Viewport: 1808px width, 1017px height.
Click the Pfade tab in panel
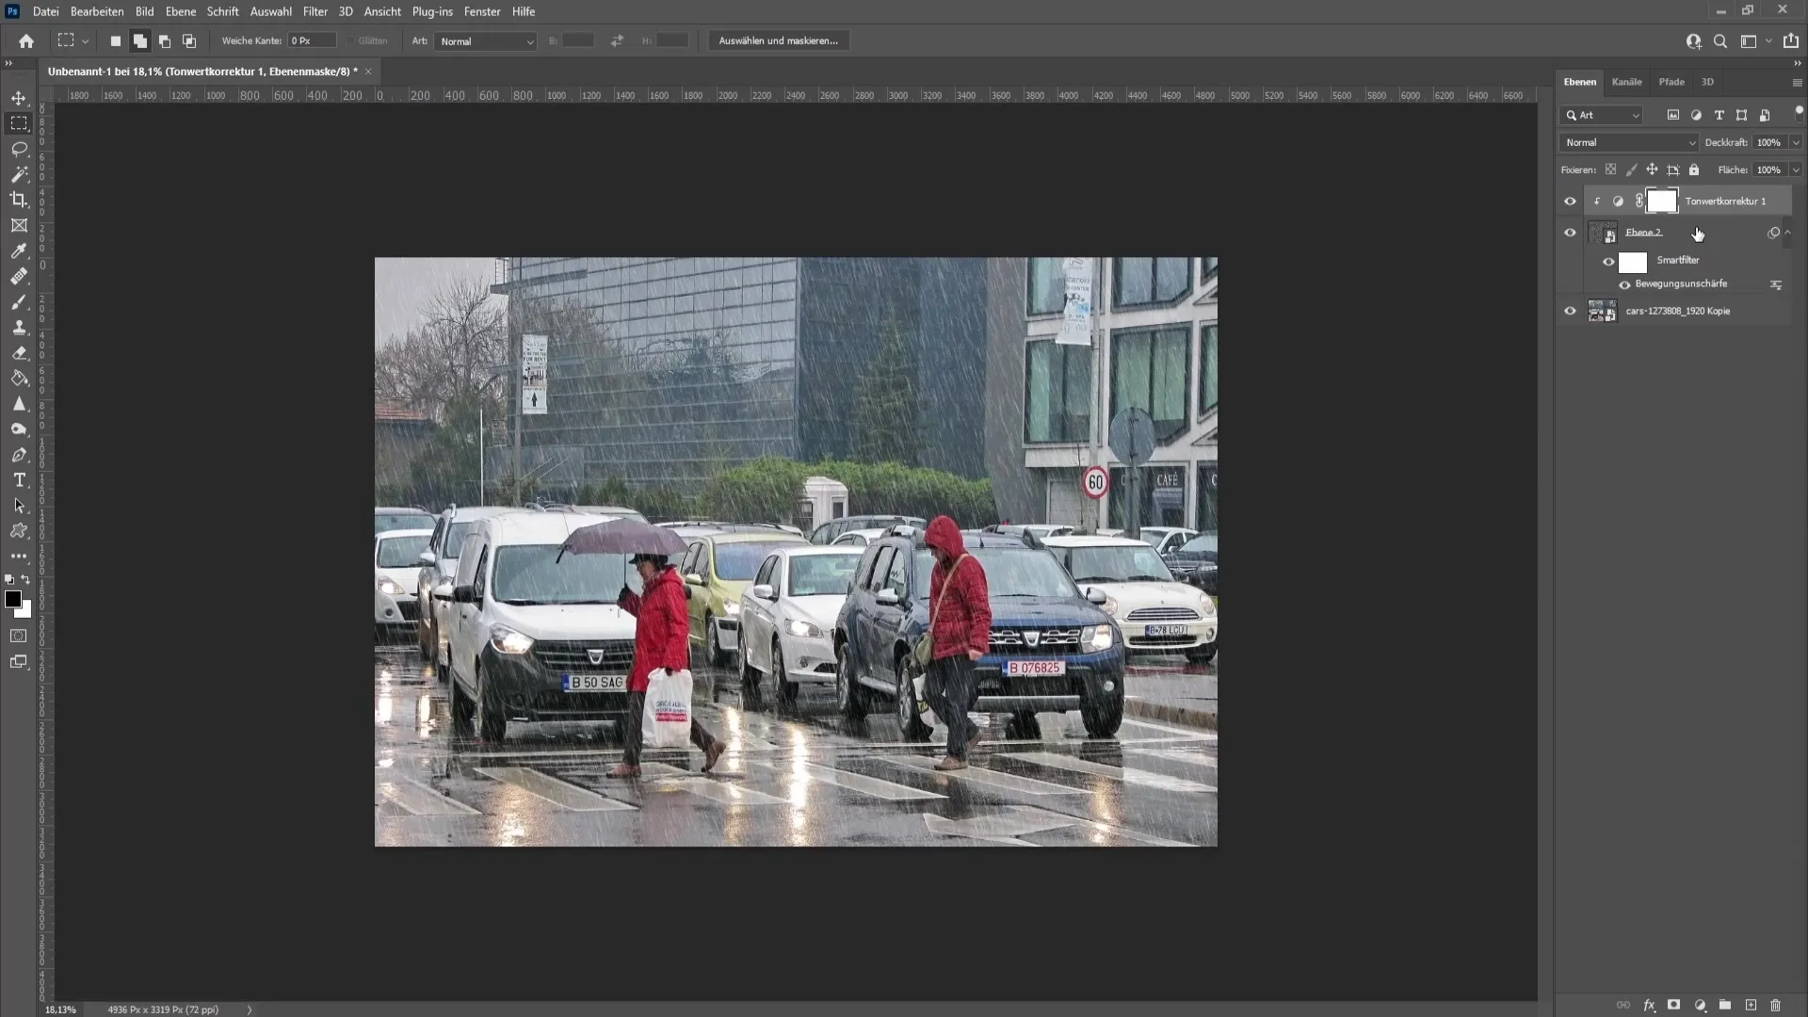point(1671,82)
